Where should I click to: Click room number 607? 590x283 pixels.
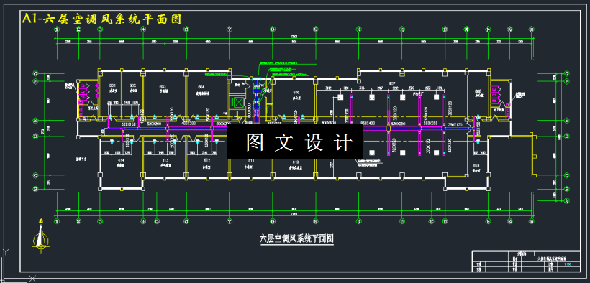click(392, 83)
